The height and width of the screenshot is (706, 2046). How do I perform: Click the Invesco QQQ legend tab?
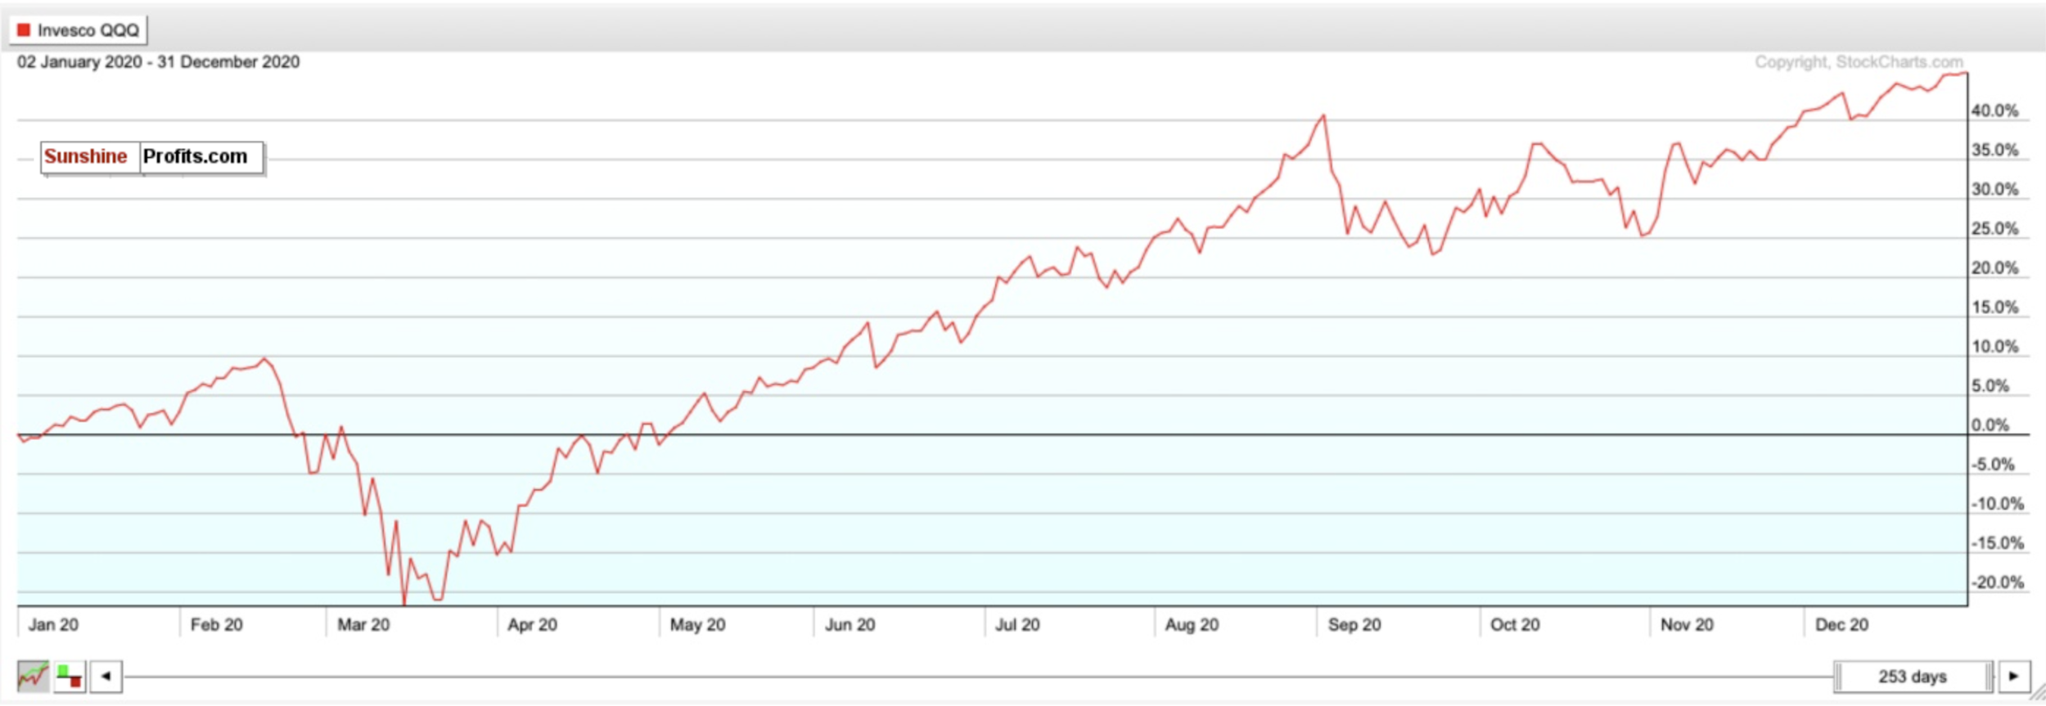click(x=79, y=30)
